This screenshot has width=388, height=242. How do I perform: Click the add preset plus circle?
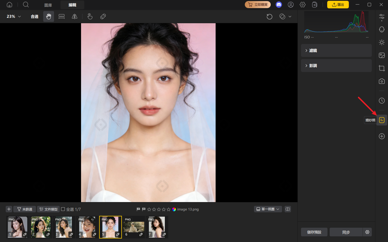tap(382, 136)
